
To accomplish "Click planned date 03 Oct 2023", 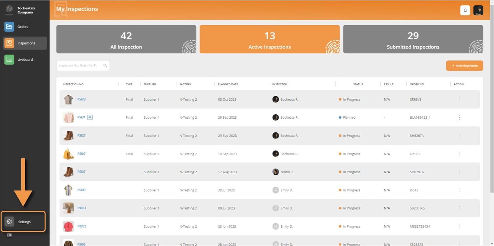I will 227,99.
